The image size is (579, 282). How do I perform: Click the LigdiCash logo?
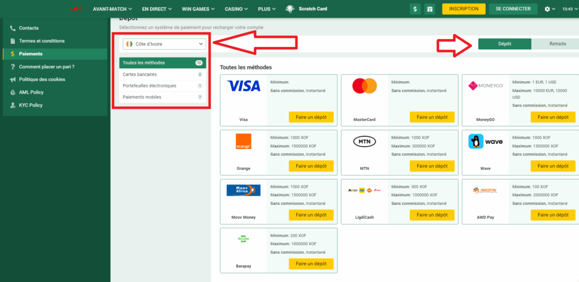point(365,190)
